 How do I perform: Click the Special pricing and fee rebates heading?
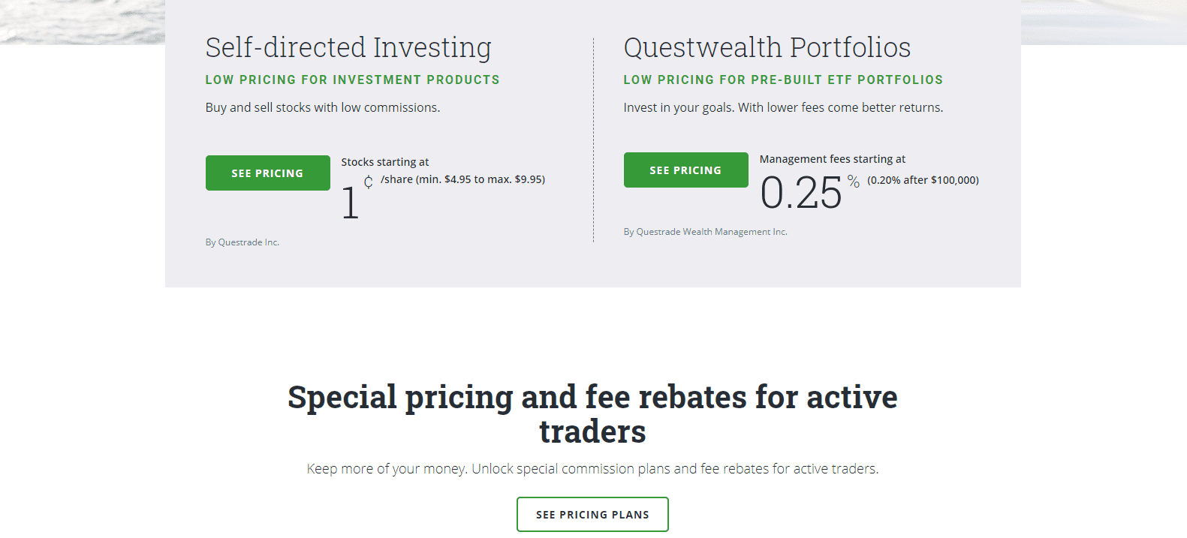tap(592, 413)
